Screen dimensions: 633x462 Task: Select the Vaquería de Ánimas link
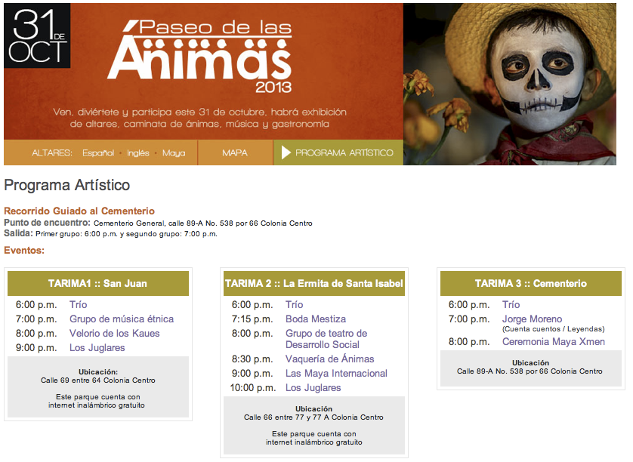329,359
